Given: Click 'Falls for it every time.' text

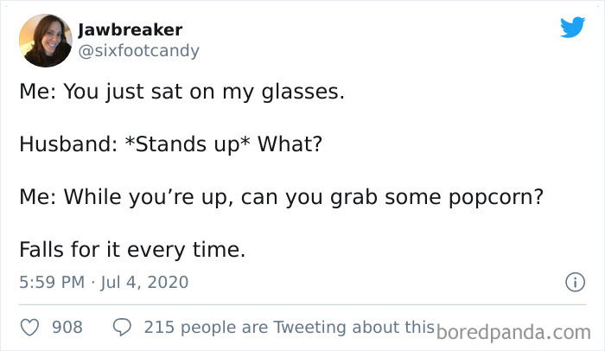Looking at the screenshot, I should (x=132, y=250).
